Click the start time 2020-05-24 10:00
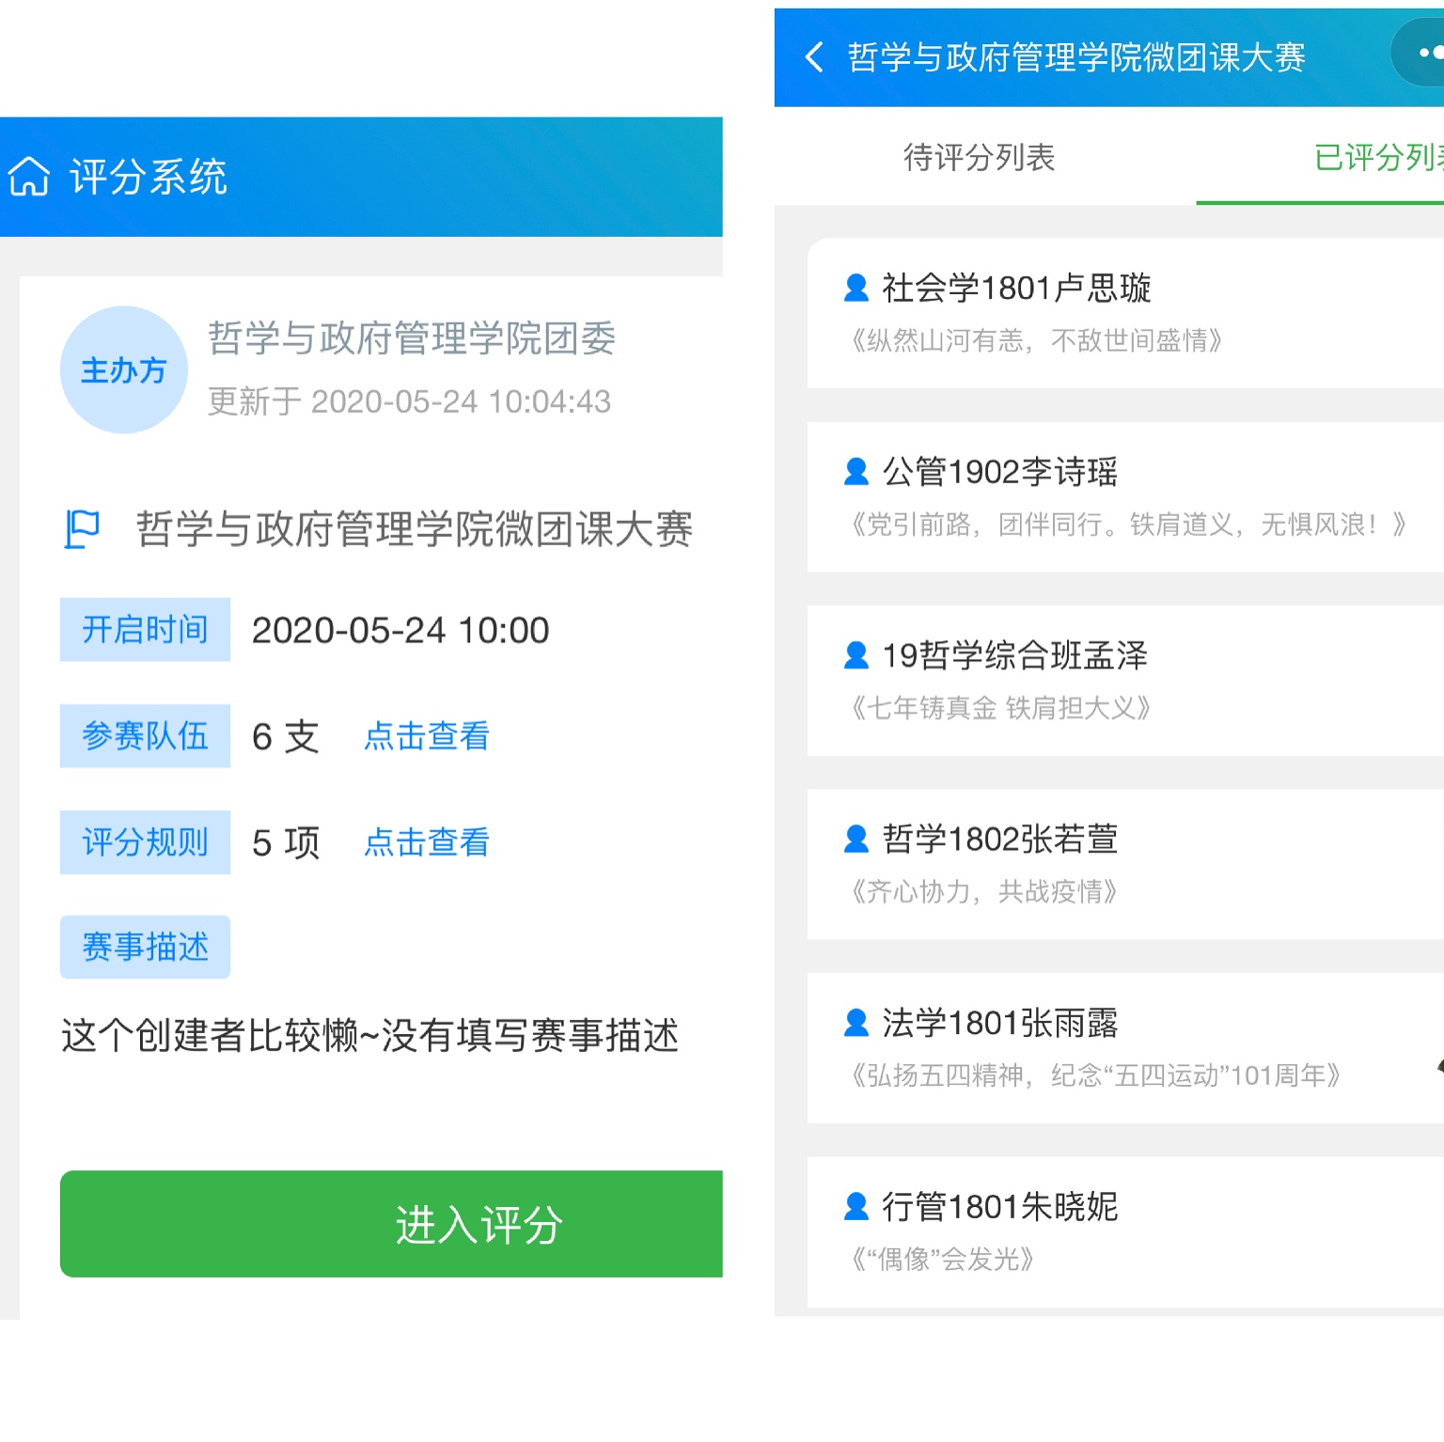This screenshot has height=1442, width=1444. tap(400, 630)
